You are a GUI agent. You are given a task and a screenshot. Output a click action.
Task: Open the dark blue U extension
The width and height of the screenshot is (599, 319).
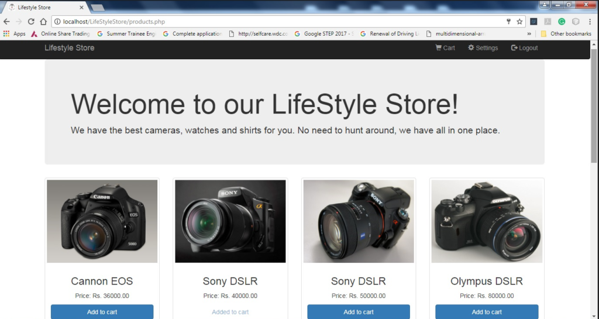click(x=533, y=22)
